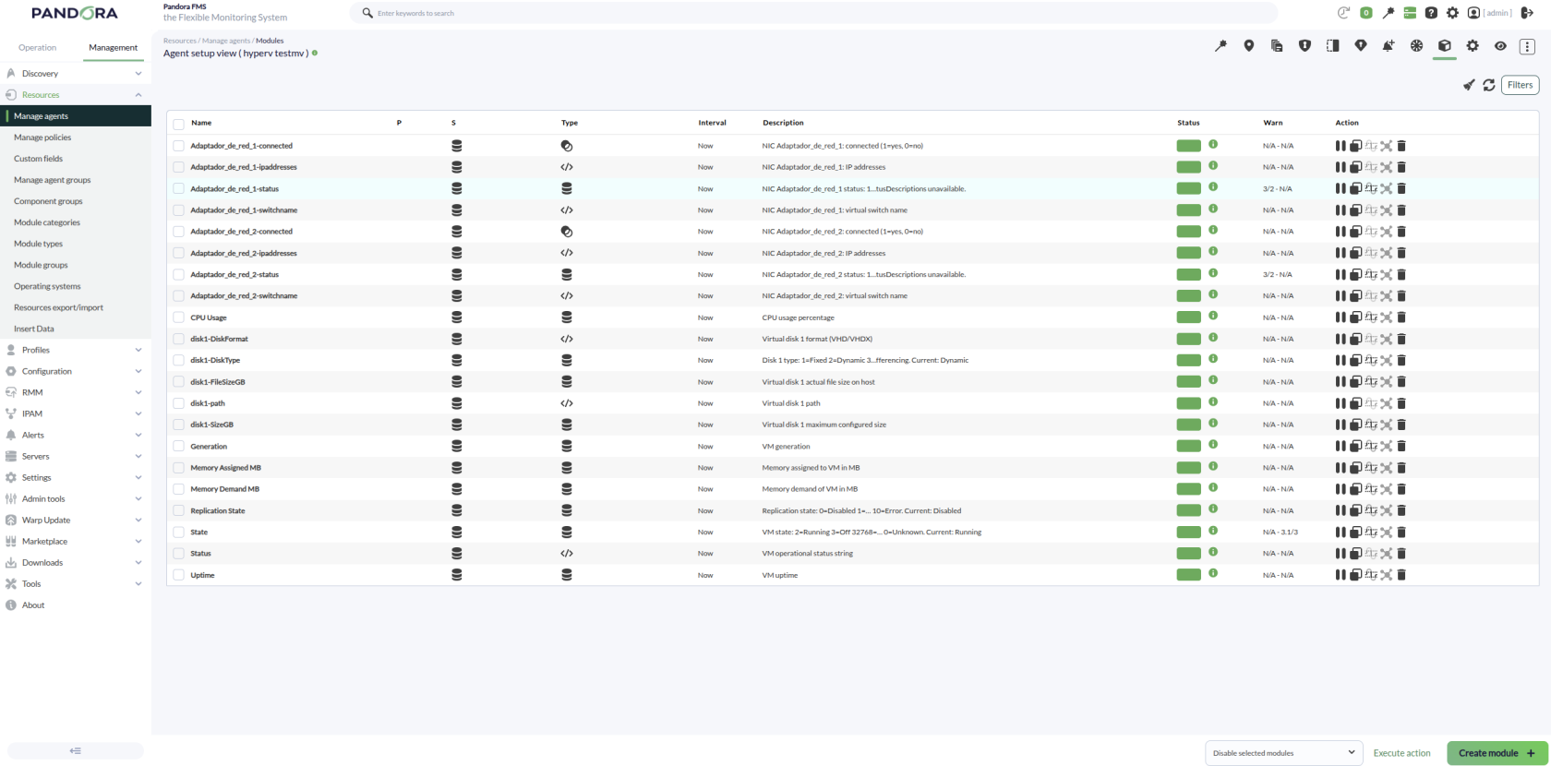
Task: Click the keyword search input field
Action: [x=812, y=13]
